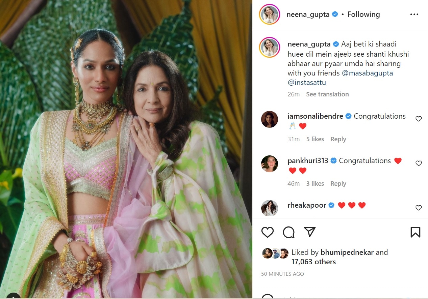This screenshot has height=299, width=428.
Task: Save post with bookmark icon
Action: click(415, 232)
